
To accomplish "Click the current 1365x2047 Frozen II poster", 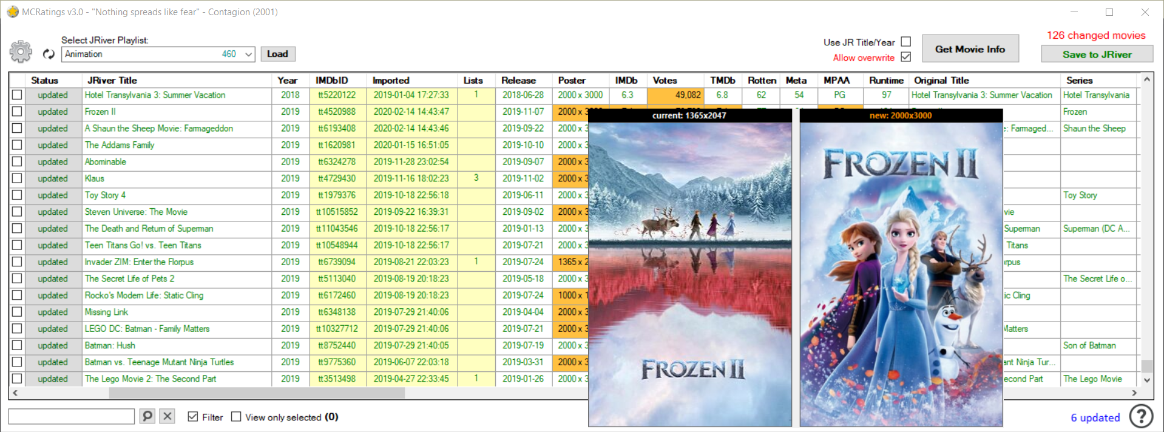I will click(x=690, y=274).
